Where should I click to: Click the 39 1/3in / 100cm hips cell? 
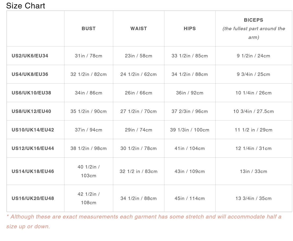pos(190,130)
